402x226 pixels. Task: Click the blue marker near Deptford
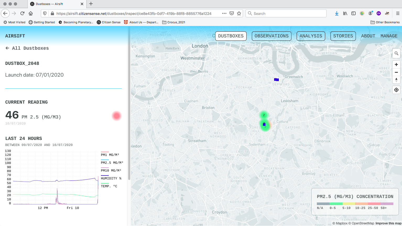point(276,80)
